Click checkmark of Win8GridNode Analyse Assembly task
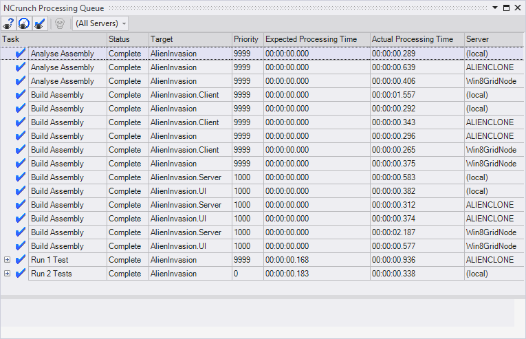Screen dimensions: 526x339 20,81
